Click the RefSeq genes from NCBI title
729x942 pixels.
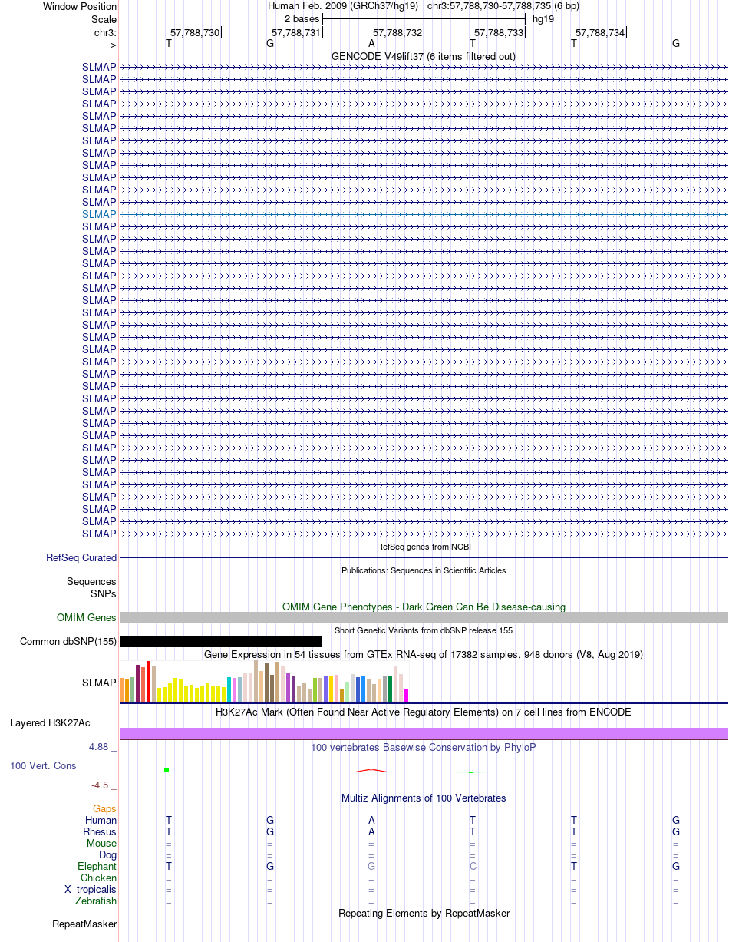click(x=424, y=547)
